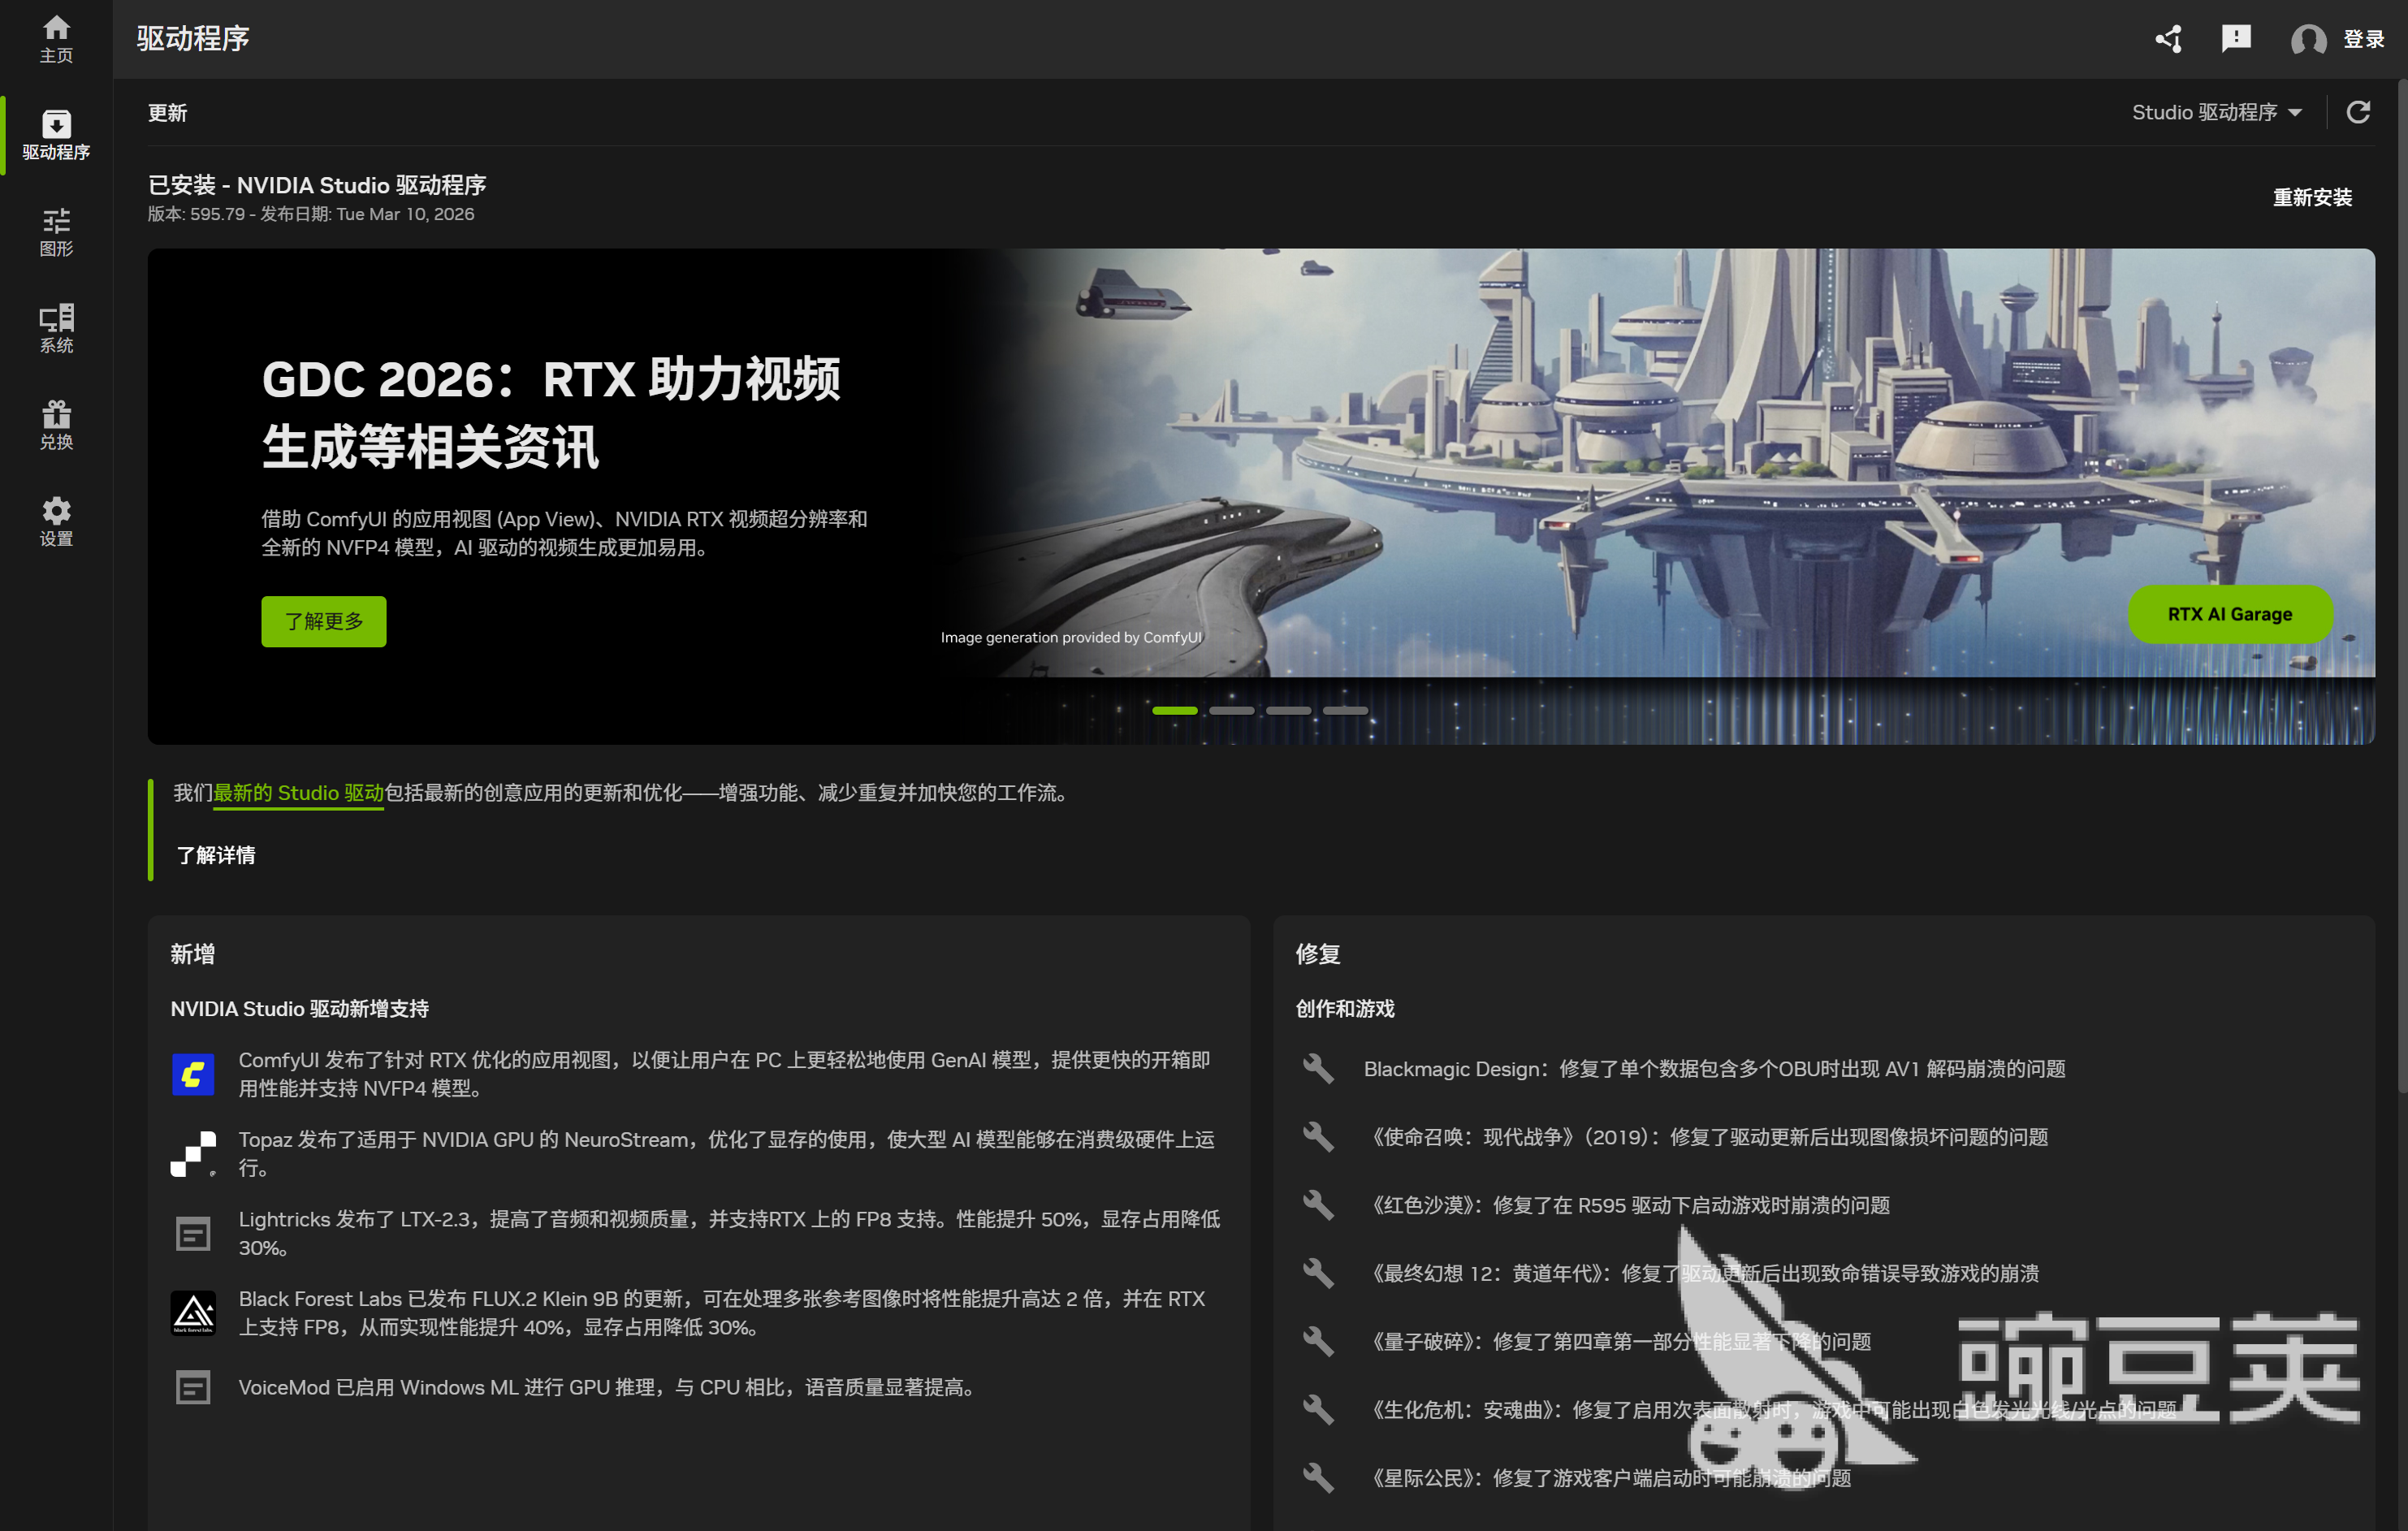This screenshot has width=2408, height=1531.
Task: Click wrench icon beside 红色沙漠 fix
Action: point(1318,1204)
